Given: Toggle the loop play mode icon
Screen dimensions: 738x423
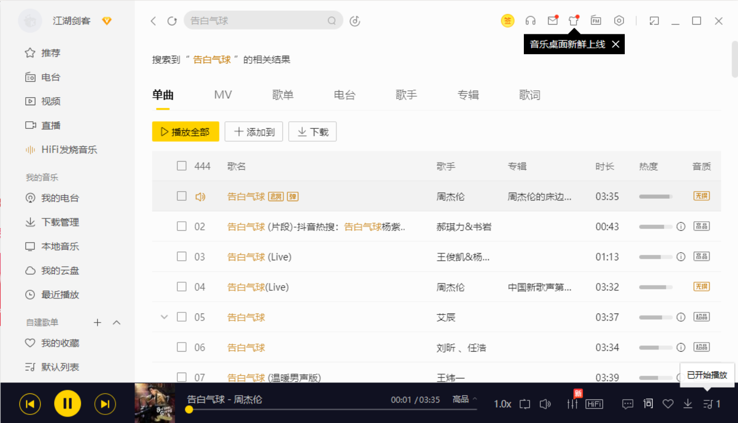Looking at the screenshot, I should [x=525, y=404].
